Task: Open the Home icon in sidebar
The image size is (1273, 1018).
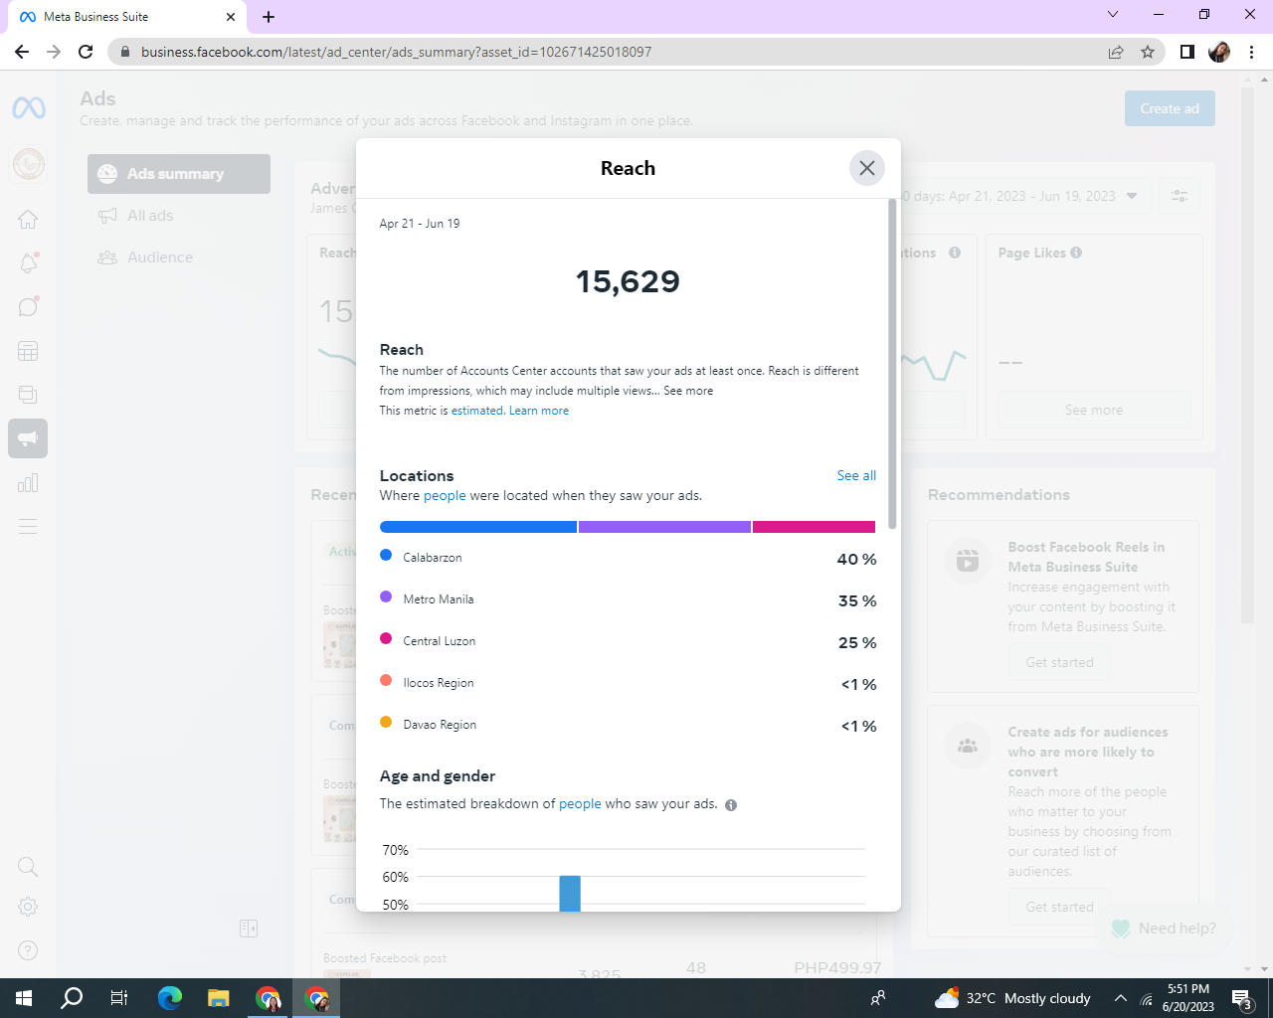Action: [x=28, y=219]
